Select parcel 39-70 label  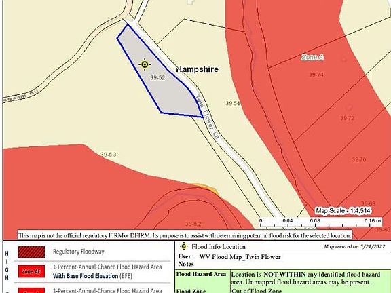[359, 159]
